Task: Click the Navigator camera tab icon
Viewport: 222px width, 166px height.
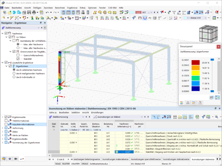Action: point(16,159)
